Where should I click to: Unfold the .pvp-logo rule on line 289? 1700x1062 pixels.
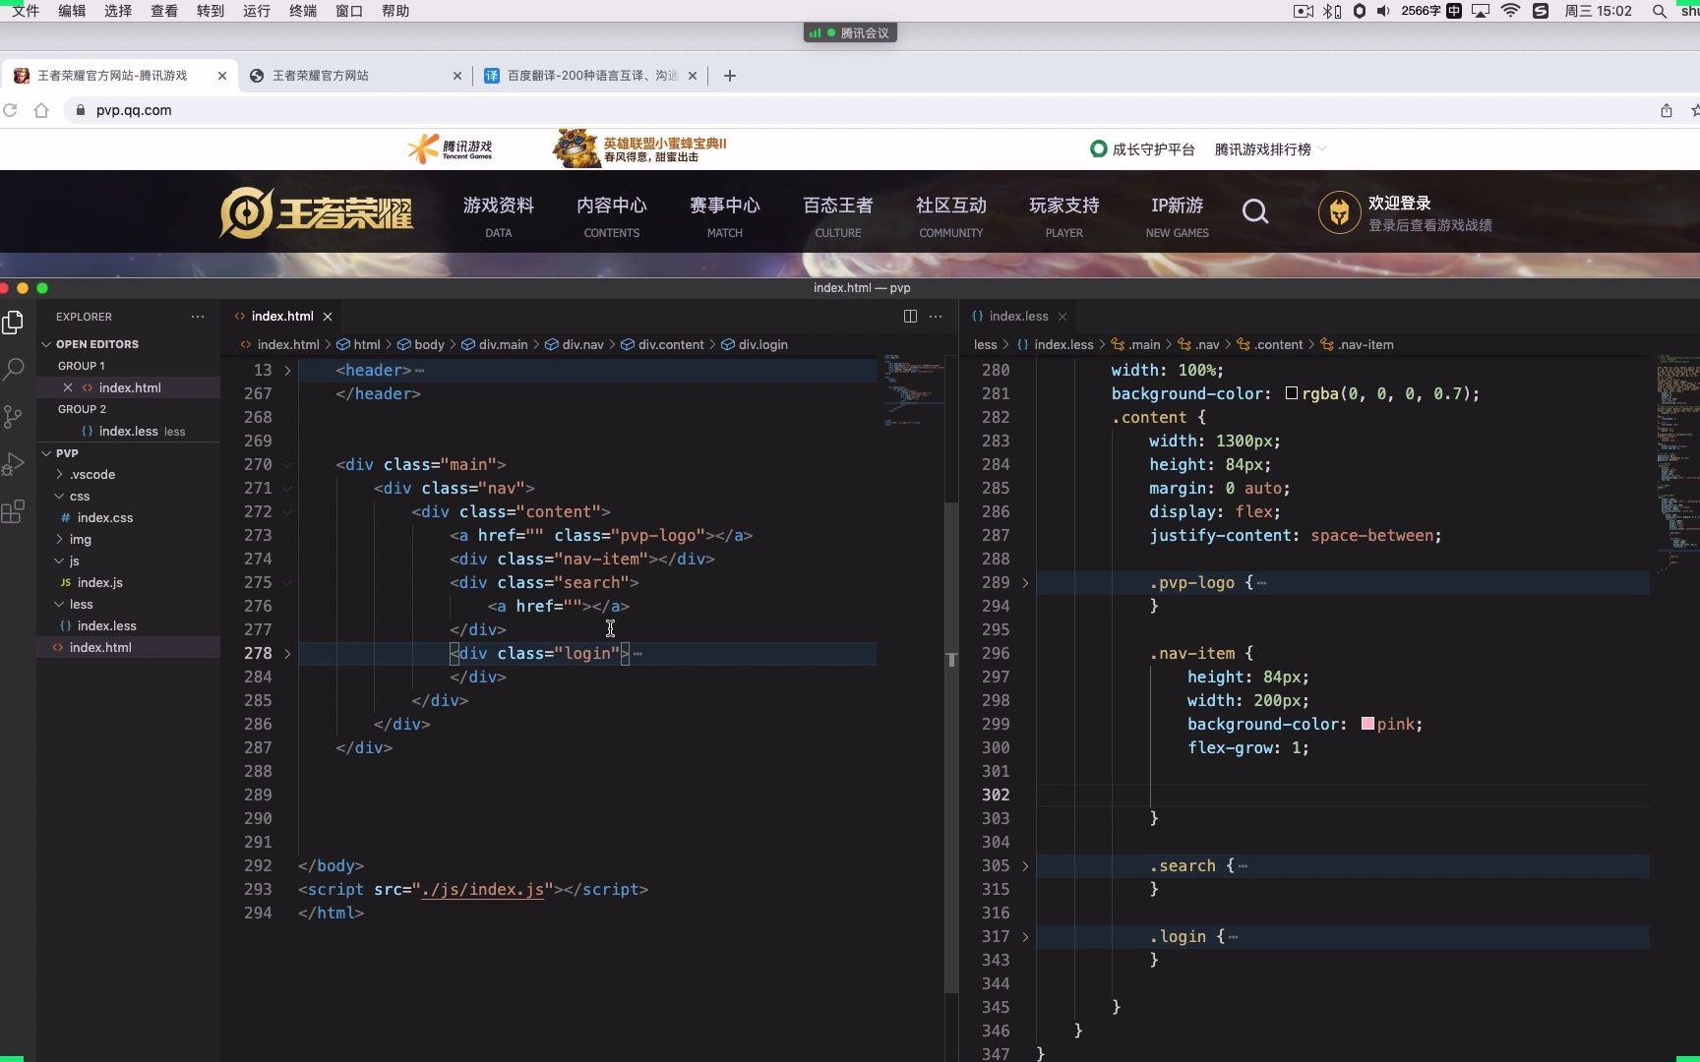click(x=1025, y=583)
